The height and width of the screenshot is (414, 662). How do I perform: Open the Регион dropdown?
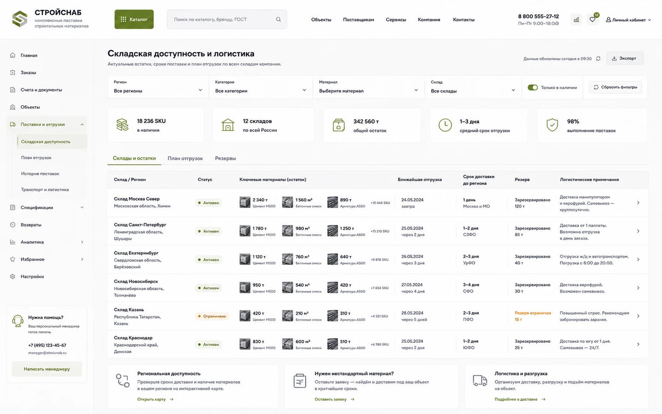158,87
